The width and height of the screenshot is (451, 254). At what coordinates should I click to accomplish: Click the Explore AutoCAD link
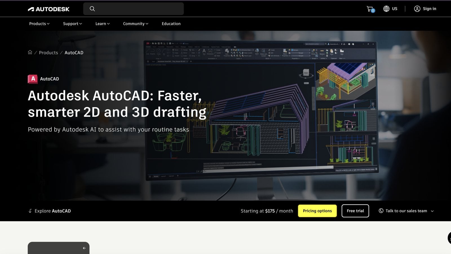pos(53,211)
